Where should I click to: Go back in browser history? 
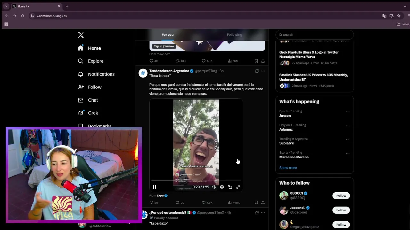coord(6,16)
